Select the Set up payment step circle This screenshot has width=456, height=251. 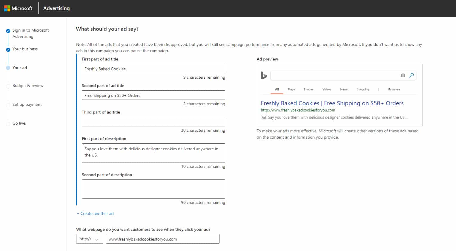pos(8,105)
